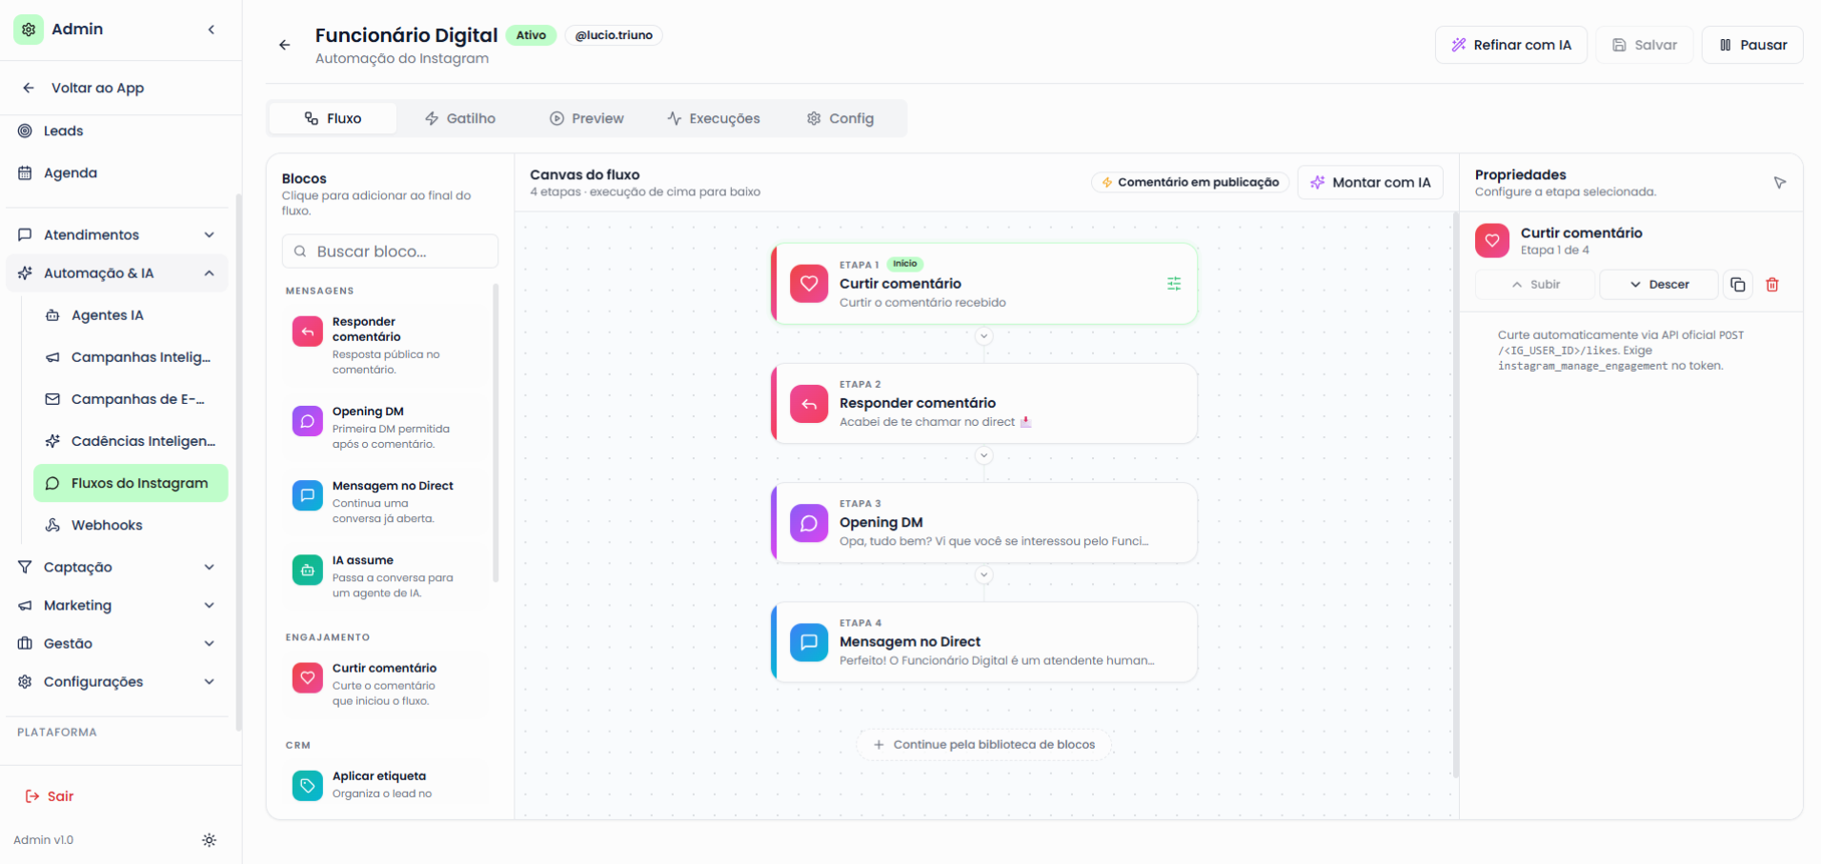
Task: Click the Ativo status badge
Action: point(531,35)
